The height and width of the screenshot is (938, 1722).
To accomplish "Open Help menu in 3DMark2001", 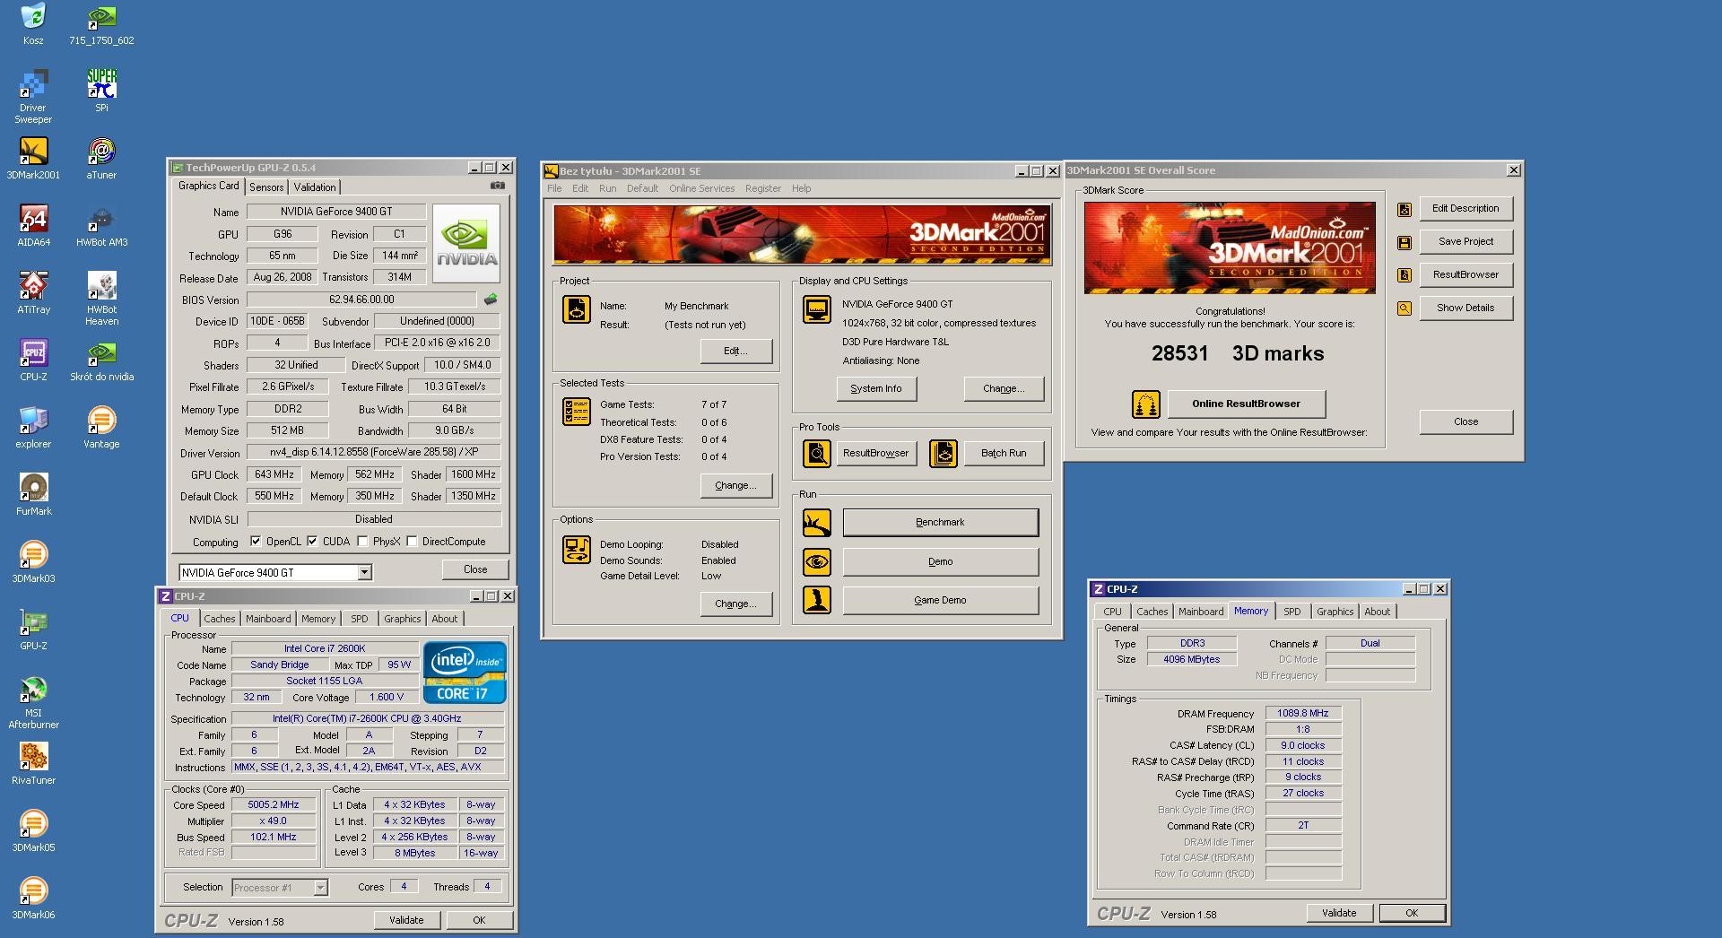I will 801,188.
